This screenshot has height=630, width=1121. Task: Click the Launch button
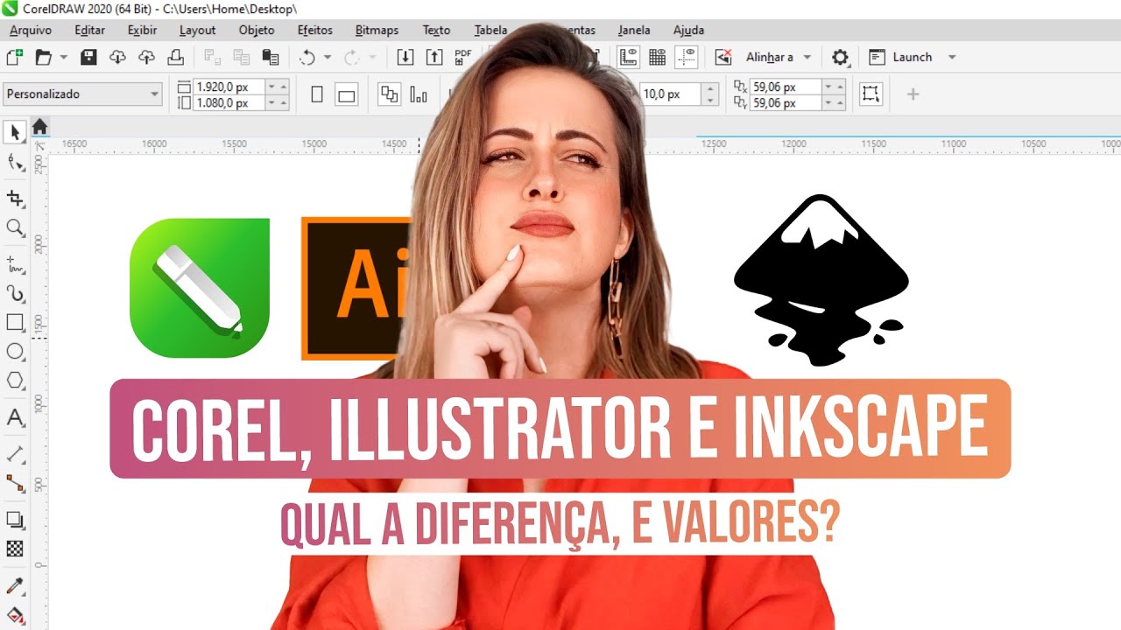902,57
